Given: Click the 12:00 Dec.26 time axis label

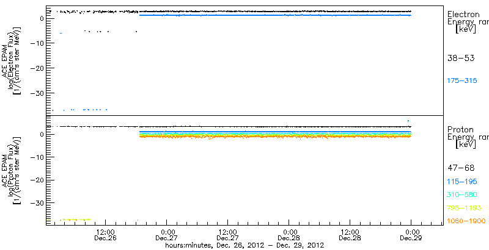Looking at the screenshot, I should click(105, 235).
